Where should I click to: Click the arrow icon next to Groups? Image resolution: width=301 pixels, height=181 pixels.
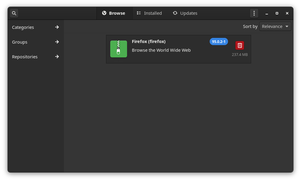click(57, 42)
